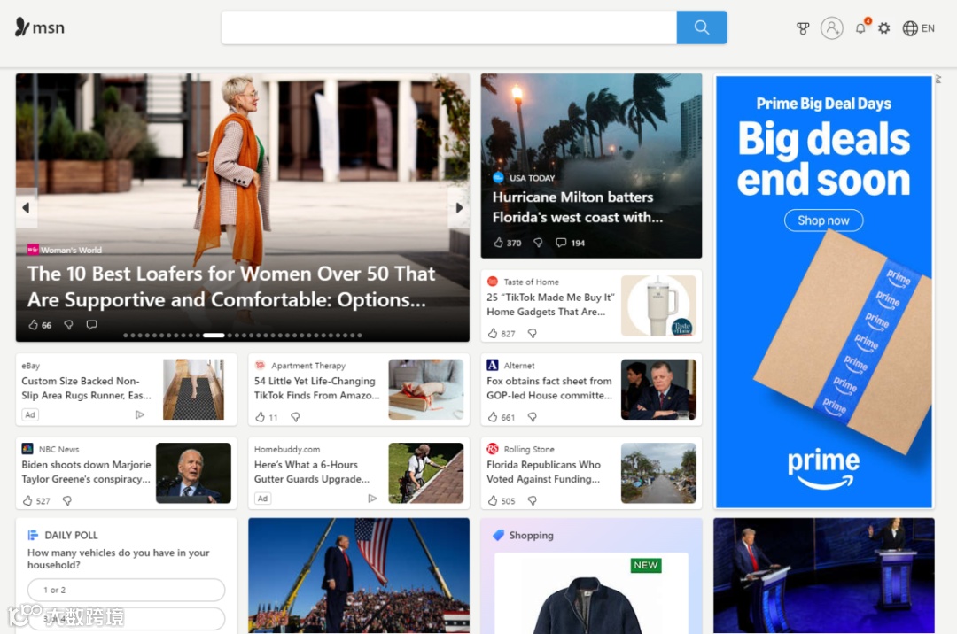Dislike the Taste of Home gadgets article
Viewport: 957px width, 634px height.
coord(533,334)
